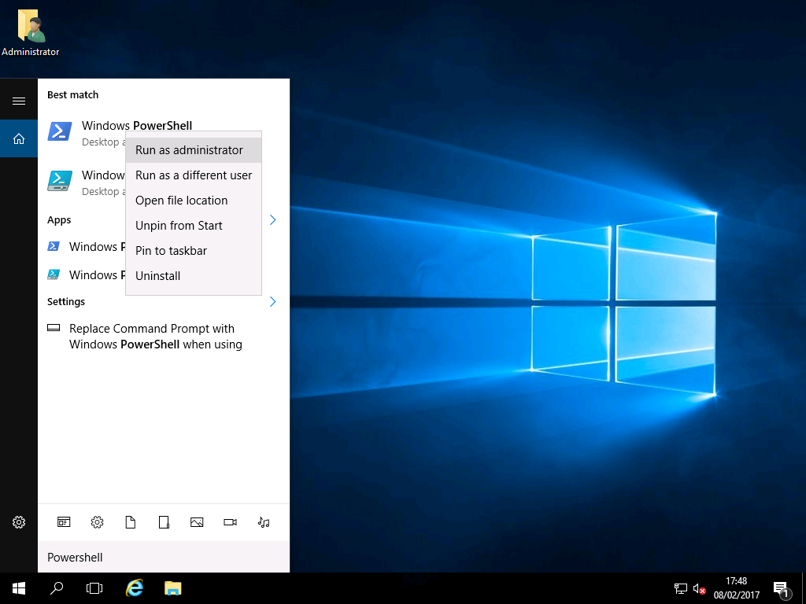Open the Action Center notification icon
The height and width of the screenshot is (604, 806).
click(x=782, y=588)
